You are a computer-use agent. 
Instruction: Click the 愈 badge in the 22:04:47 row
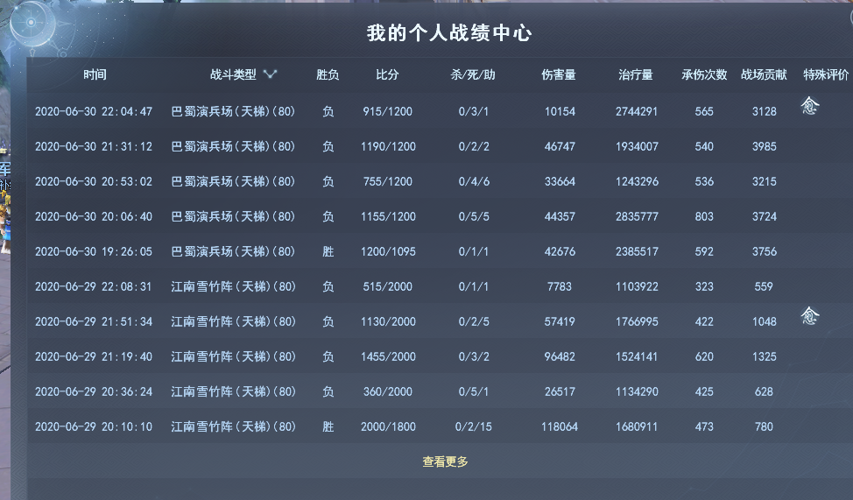(809, 106)
